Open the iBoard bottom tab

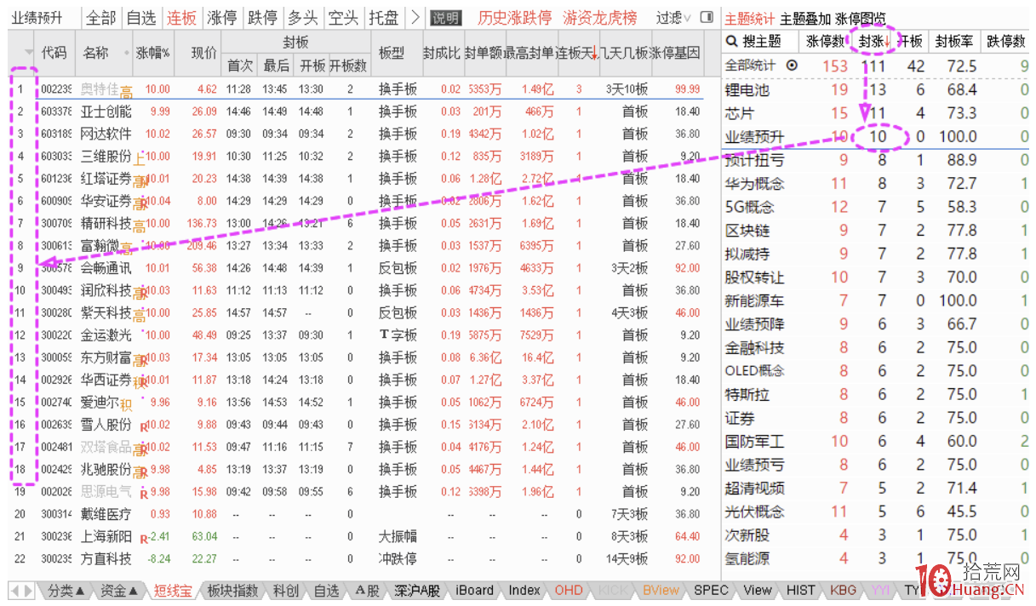click(474, 591)
